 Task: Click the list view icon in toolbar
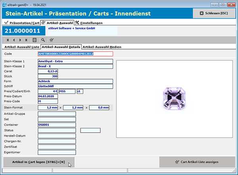coord(35,40)
